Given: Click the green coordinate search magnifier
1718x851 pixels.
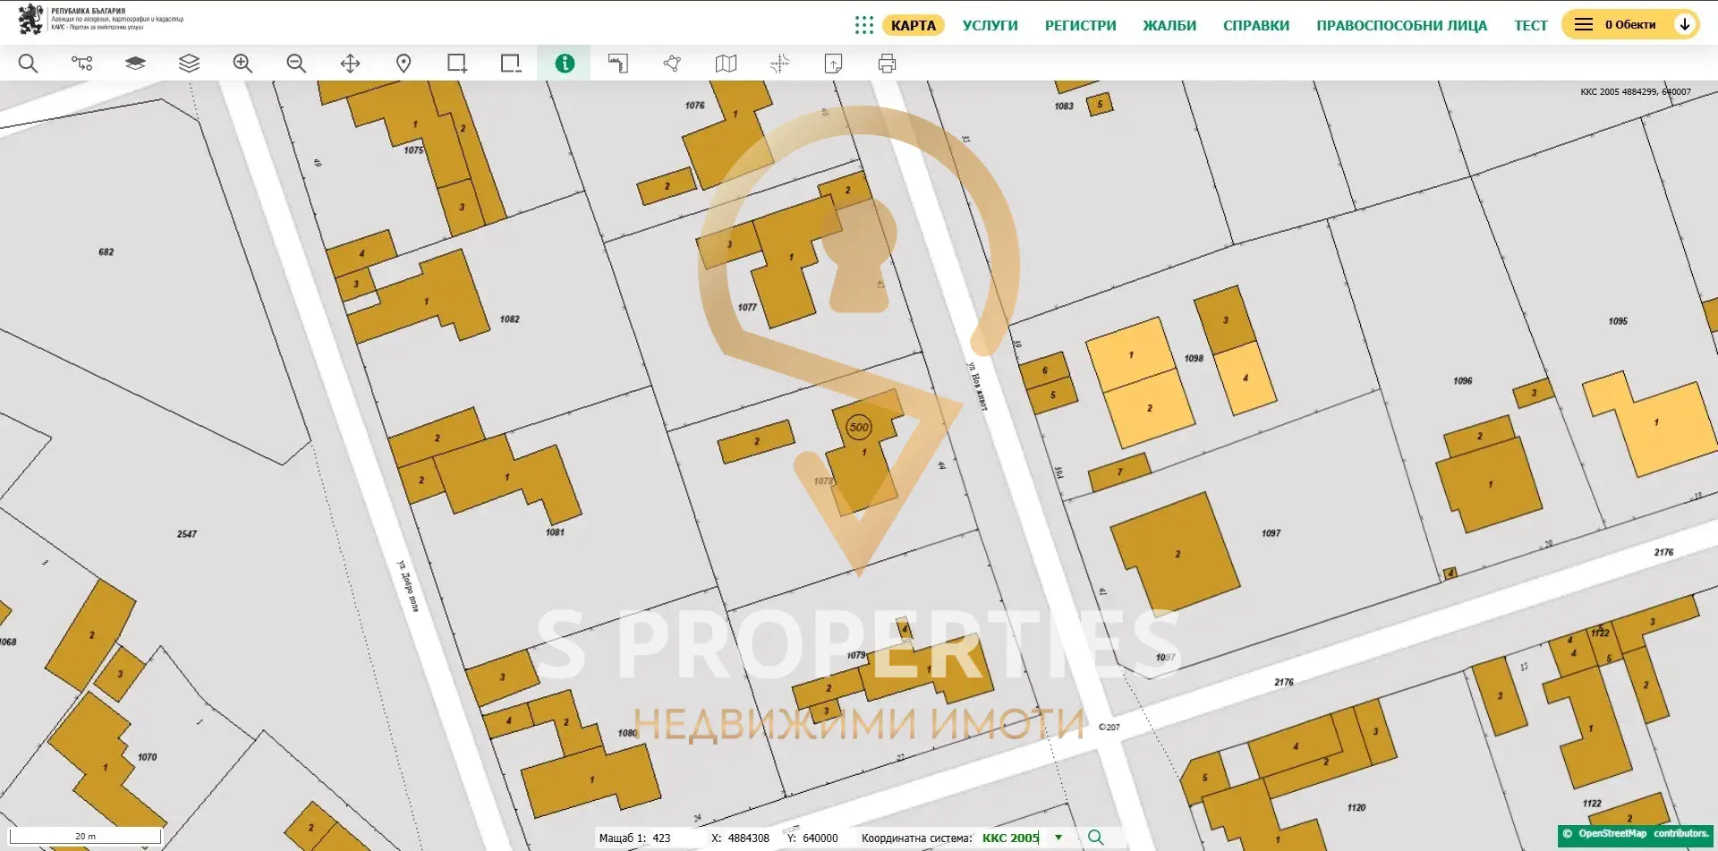Looking at the screenshot, I should (x=1095, y=838).
